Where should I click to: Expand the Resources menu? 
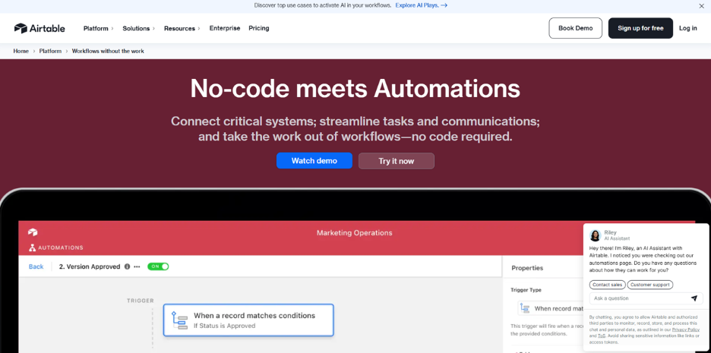click(x=182, y=28)
